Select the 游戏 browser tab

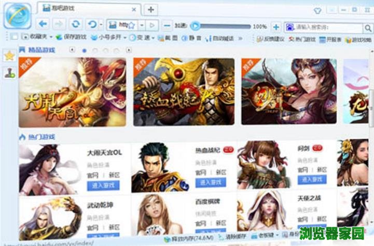(88, 9)
